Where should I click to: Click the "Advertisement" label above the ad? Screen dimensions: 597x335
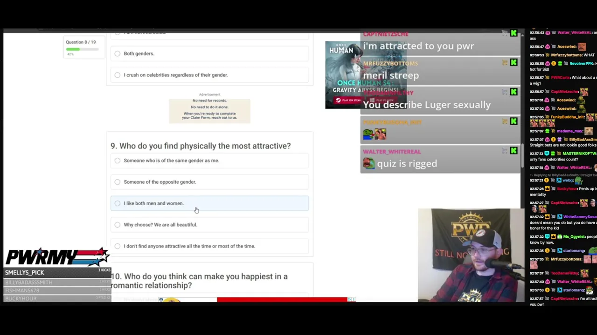[x=209, y=94]
